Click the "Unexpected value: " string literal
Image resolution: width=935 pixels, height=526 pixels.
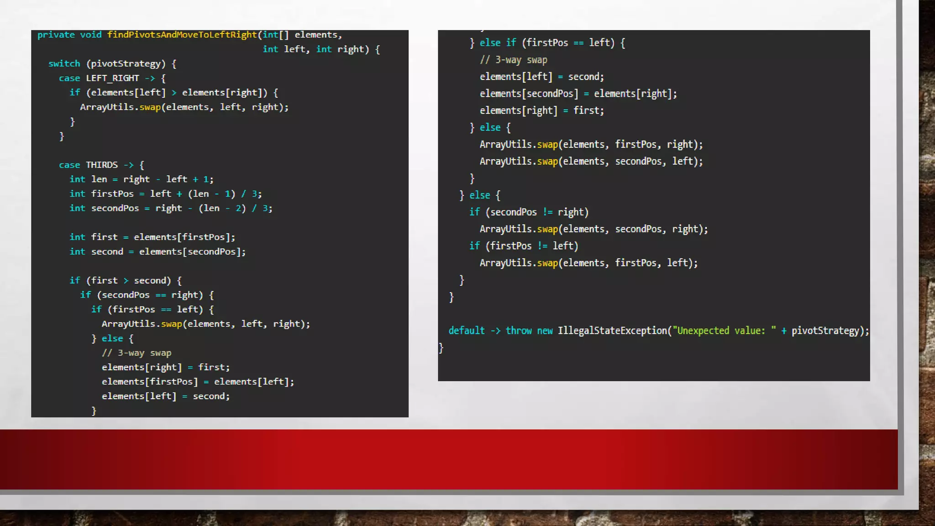(x=724, y=331)
